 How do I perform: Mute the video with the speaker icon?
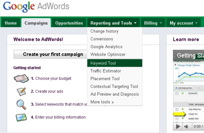coord(186,126)
